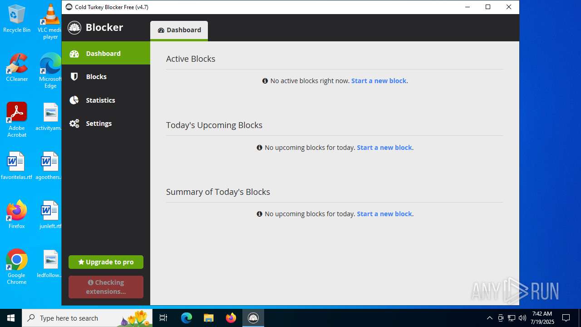Open Firefox desktop shortcut
Image resolution: width=581 pixels, height=327 pixels.
(17, 214)
